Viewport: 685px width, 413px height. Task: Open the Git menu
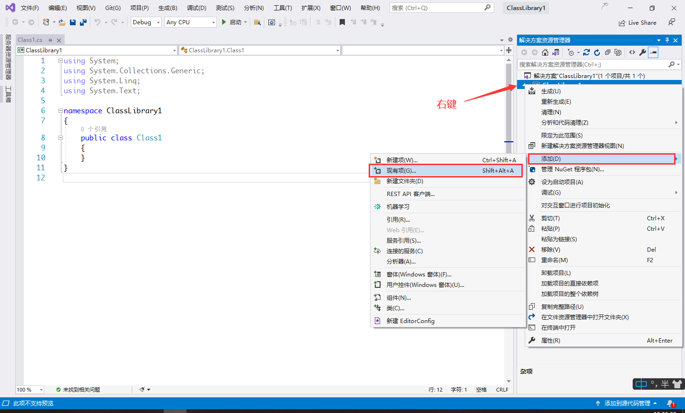[x=113, y=8]
